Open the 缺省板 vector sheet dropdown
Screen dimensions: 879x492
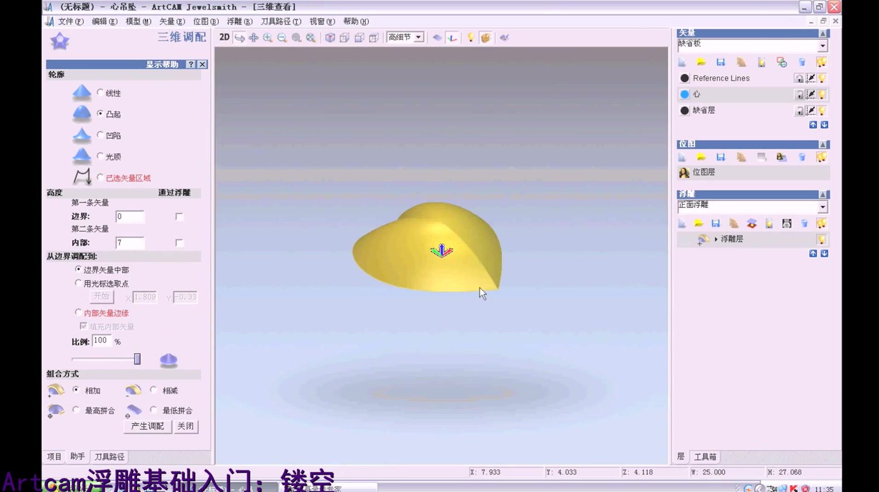coord(822,46)
